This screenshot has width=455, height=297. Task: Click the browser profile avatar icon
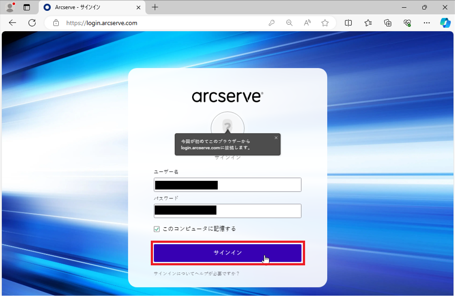point(10,7)
